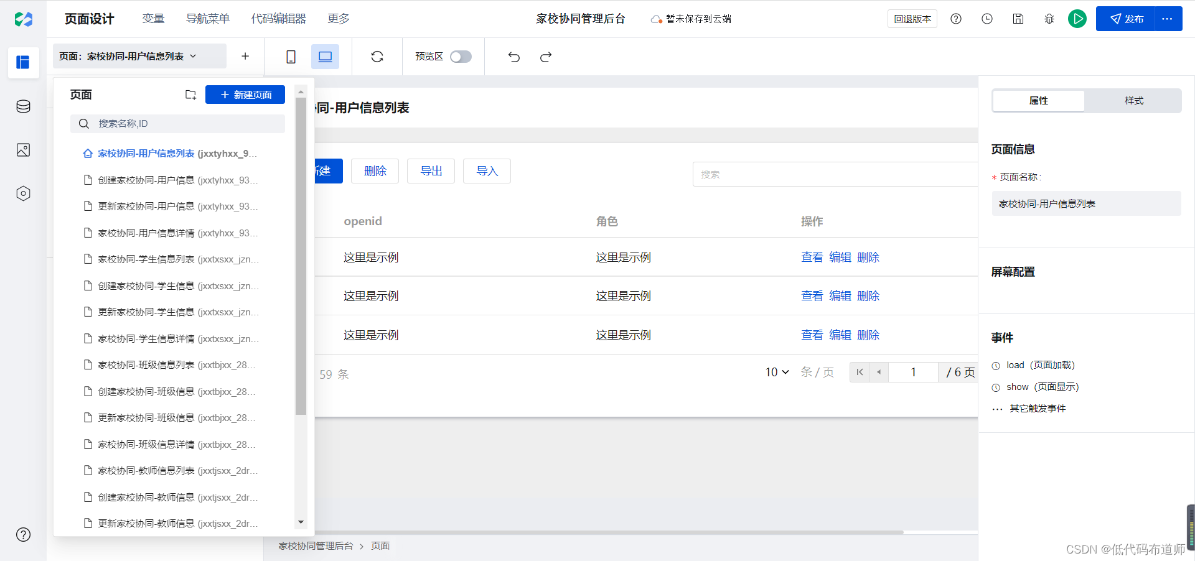Focus the 搜索名称,ID search field
1195x561 pixels.
177,124
